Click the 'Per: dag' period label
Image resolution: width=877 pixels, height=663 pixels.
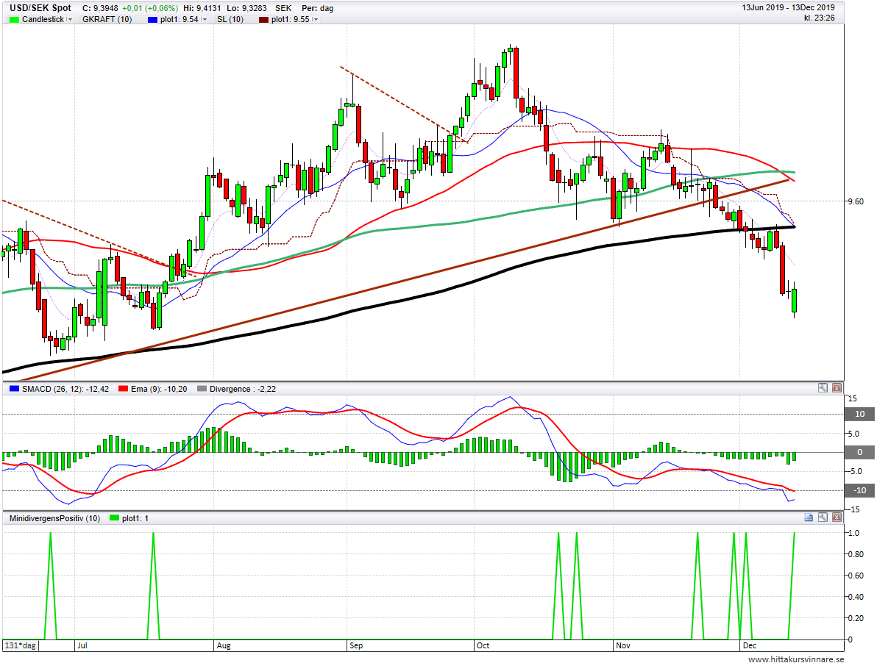tap(318, 8)
